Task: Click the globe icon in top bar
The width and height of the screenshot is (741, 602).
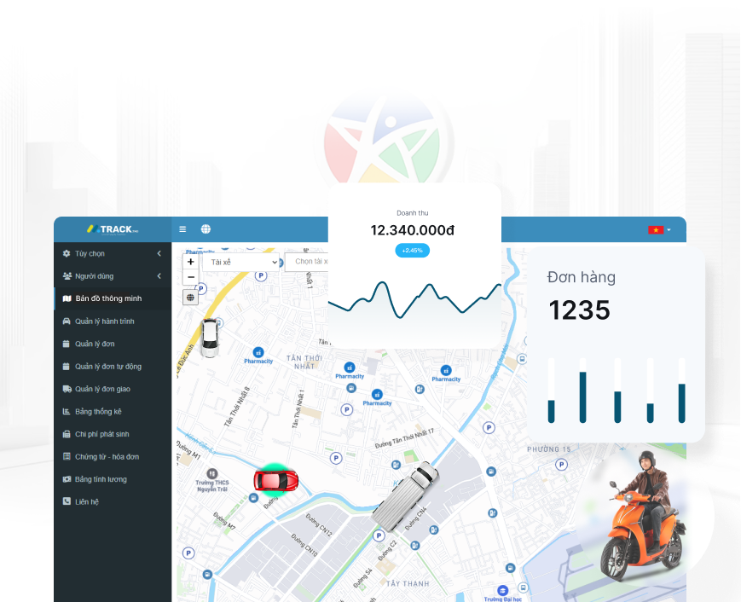Action: [206, 229]
